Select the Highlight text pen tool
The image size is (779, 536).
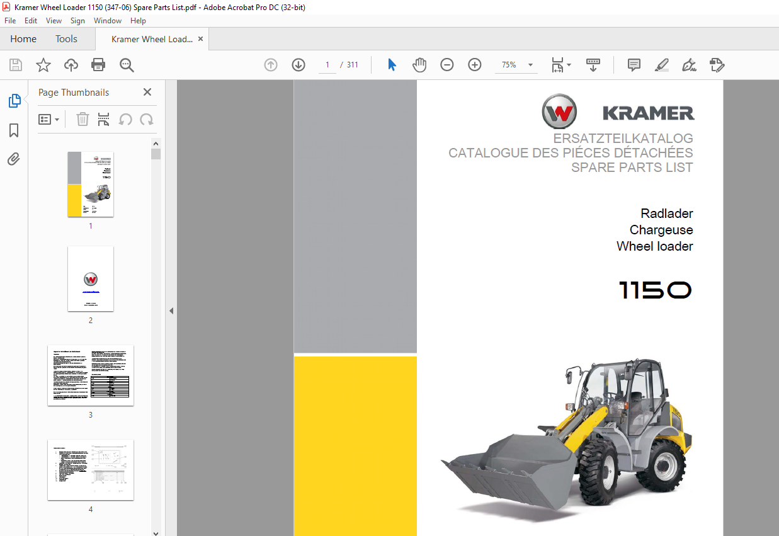click(661, 65)
